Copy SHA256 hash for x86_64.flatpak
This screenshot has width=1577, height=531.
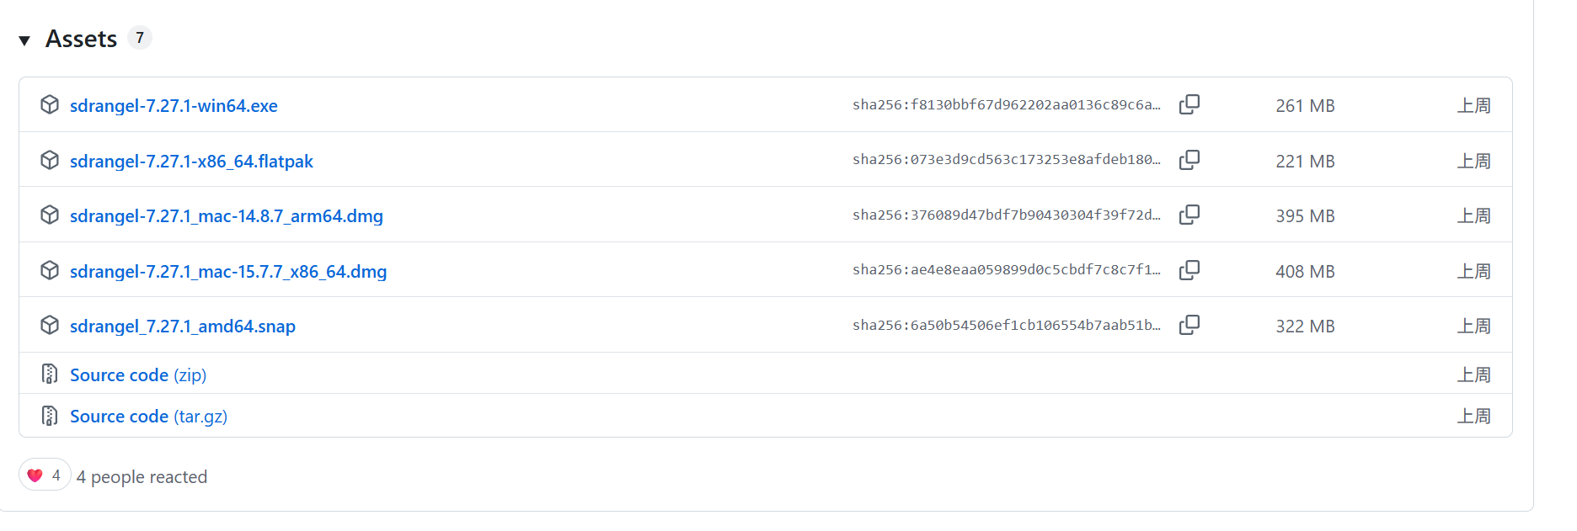click(1189, 160)
